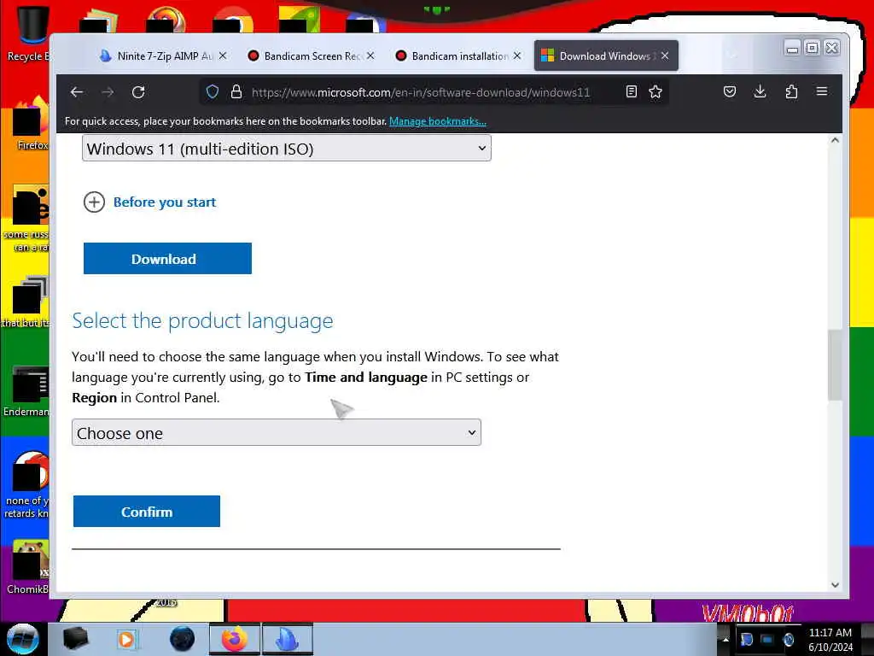Click the first notification area tray icon
This screenshot has width=874, height=656.
tap(746, 639)
